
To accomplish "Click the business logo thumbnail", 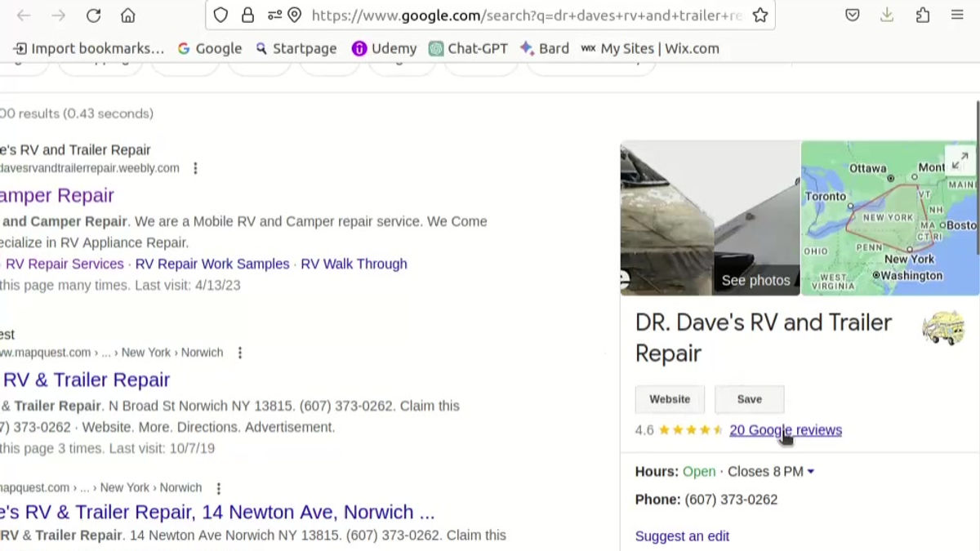I will pos(943,328).
